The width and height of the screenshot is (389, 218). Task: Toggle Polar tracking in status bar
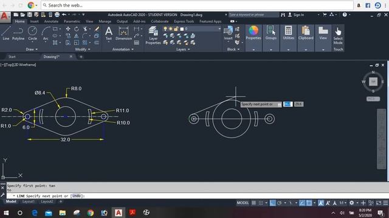point(280,203)
